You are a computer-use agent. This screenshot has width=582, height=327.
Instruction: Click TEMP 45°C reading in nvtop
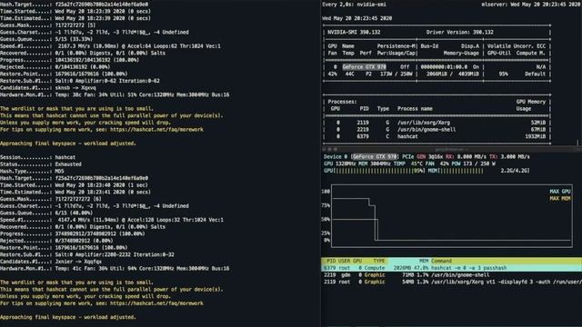(407, 163)
